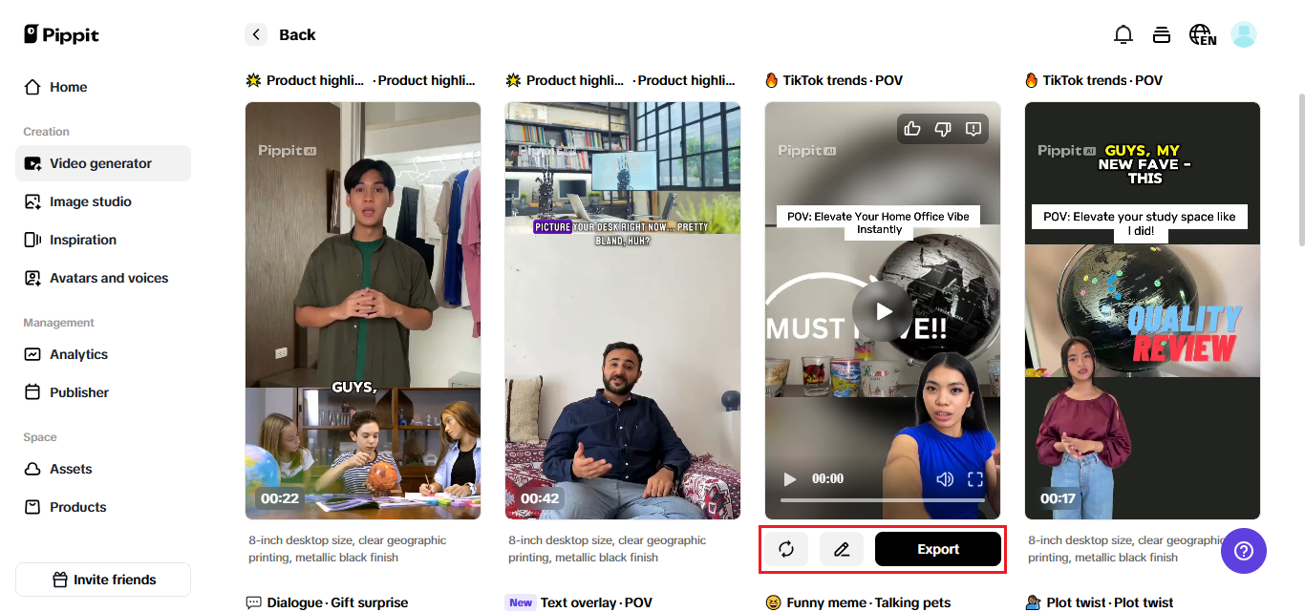The image size is (1305, 612).
Task: Toggle fullscreen on the video player
Action: [975, 479]
